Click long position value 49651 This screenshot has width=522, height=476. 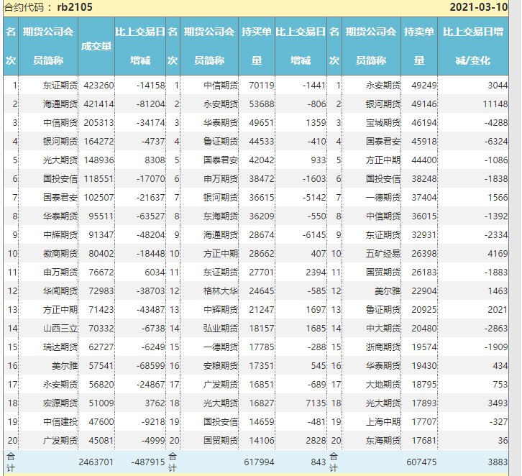(x=262, y=123)
